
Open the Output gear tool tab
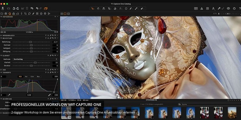(x=45, y=14)
